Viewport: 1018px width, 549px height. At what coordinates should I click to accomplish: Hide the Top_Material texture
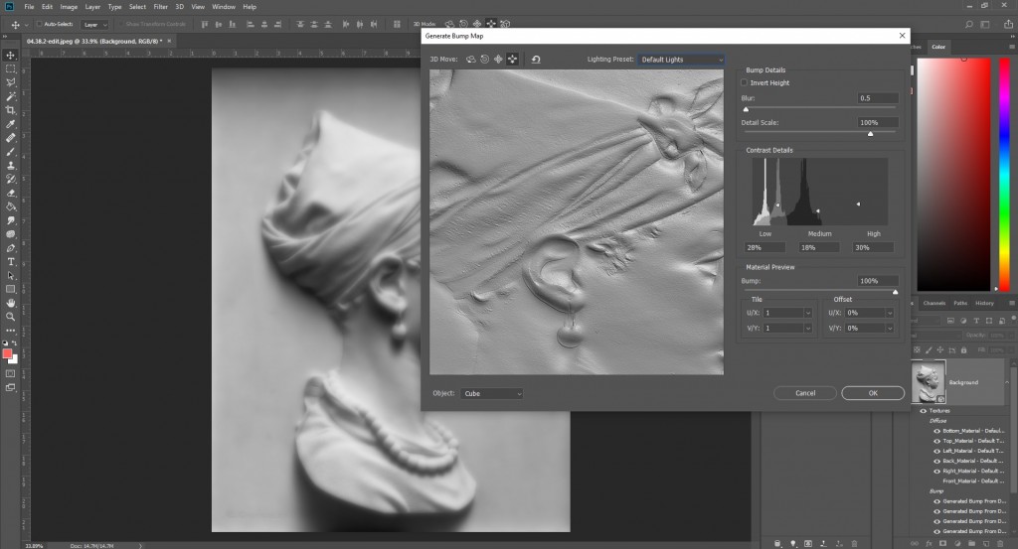936,441
